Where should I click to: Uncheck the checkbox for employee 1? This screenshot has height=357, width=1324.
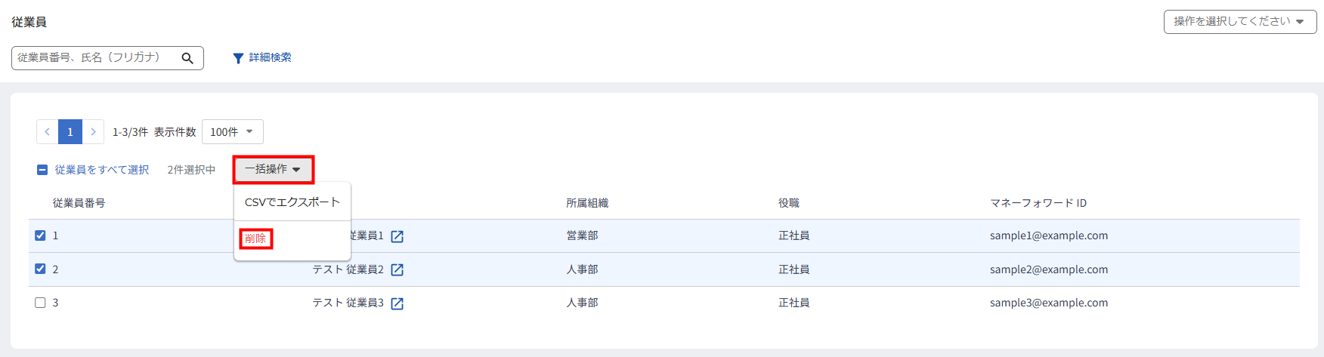41,235
